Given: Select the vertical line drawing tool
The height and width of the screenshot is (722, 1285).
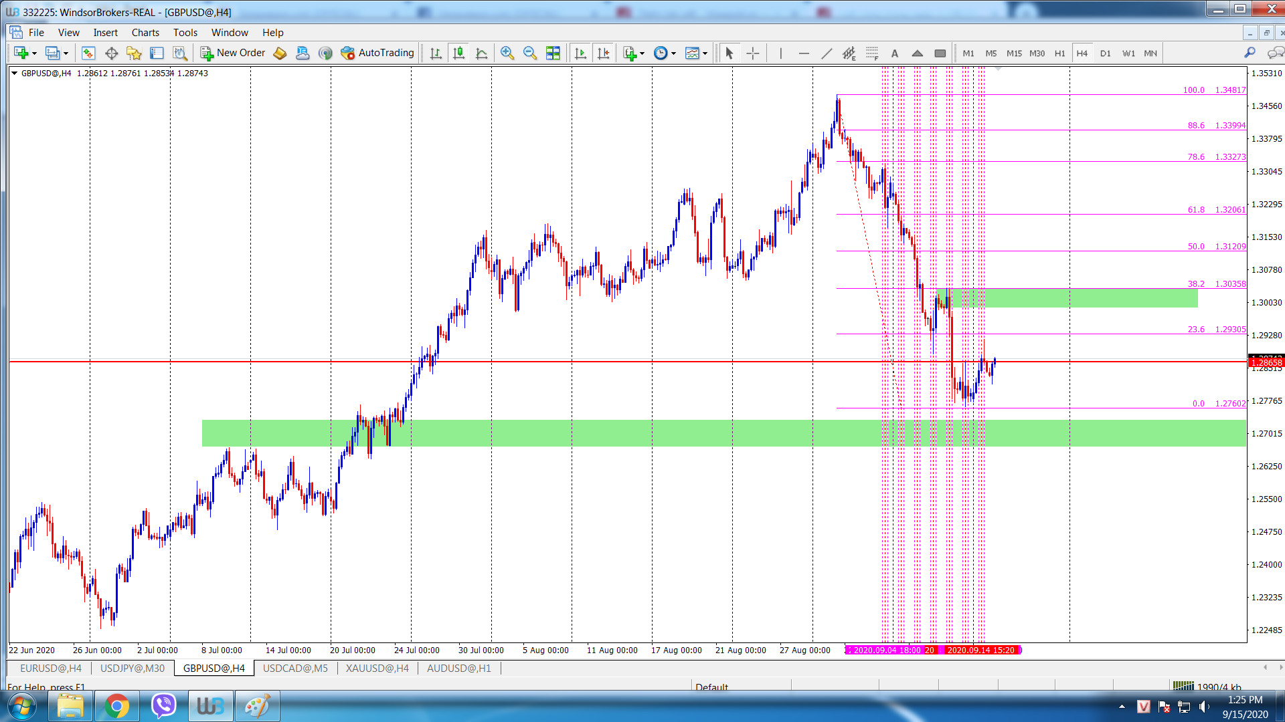Looking at the screenshot, I should pyautogui.click(x=780, y=53).
